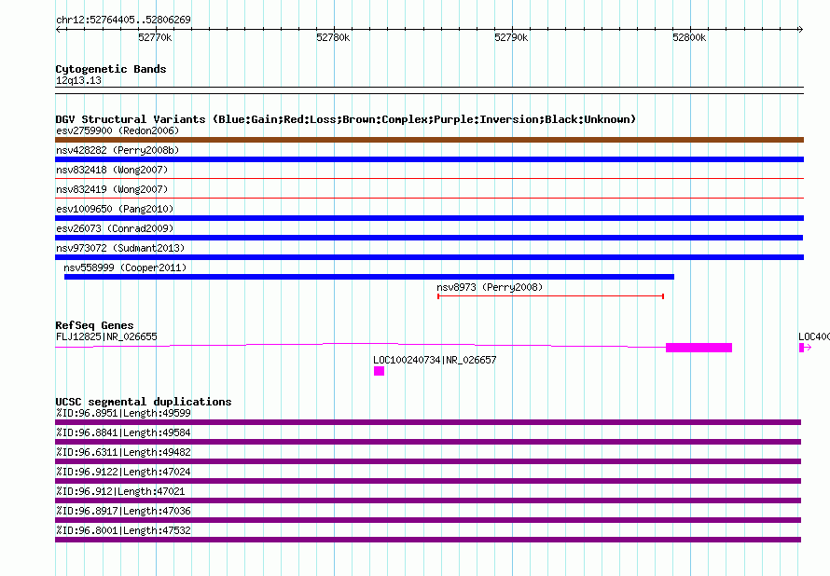This screenshot has width=830, height=576.
Task: Select the %ID:96.8841 Length:49584 duplication label
Action: pos(123,432)
